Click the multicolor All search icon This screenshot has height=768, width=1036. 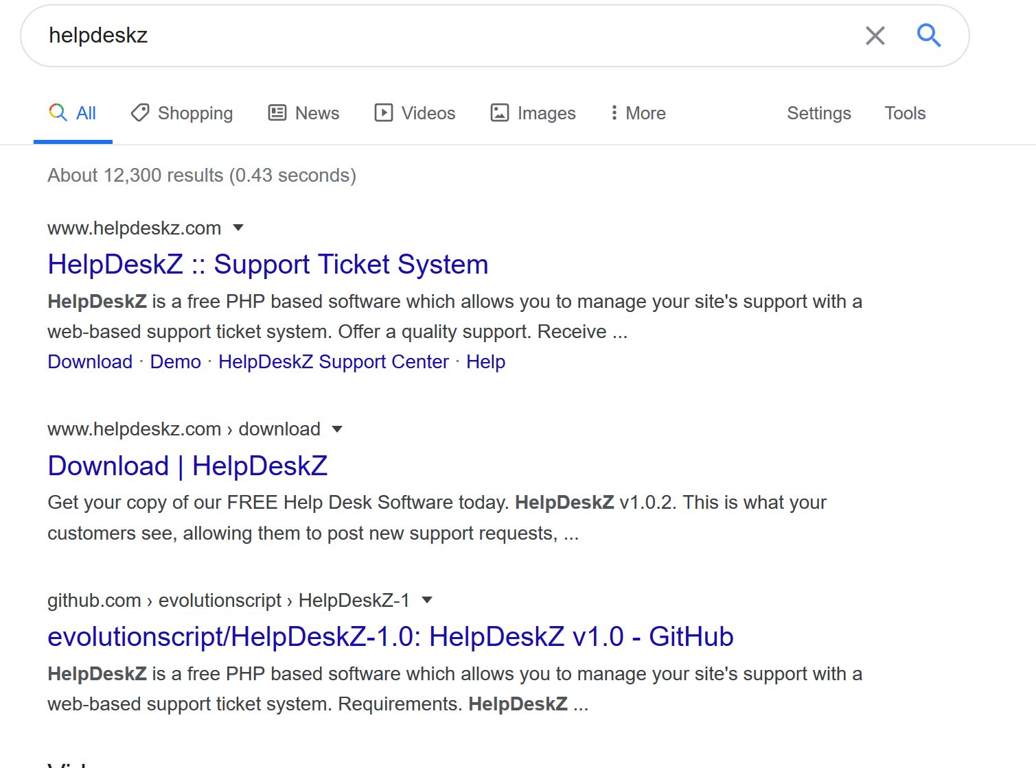point(58,112)
